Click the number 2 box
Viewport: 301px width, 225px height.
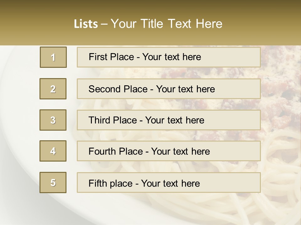coord(53,89)
